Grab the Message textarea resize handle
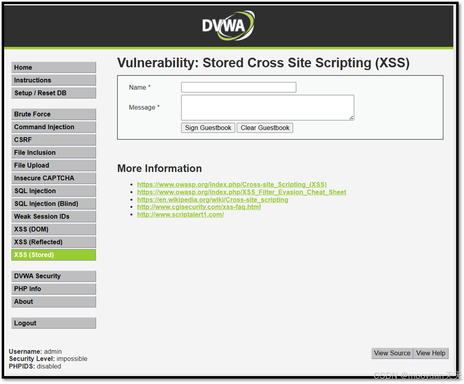 pos(351,118)
